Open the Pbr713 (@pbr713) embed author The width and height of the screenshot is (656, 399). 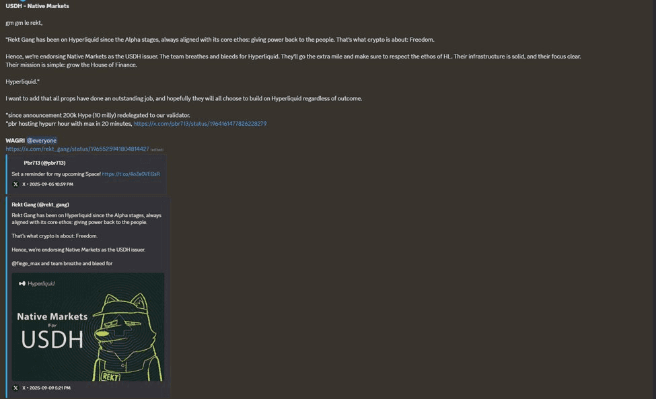tap(44, 163)
